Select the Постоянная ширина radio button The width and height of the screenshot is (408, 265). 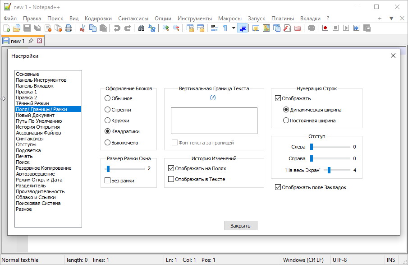(x=286, y=121)
